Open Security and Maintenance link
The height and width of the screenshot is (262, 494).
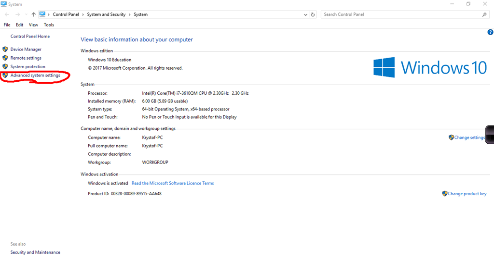coord(35,252)
